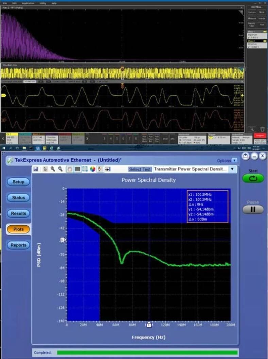Open the Select Test dropdown list
The height and width of the screenshot is (359, 268).
[x=232, y=169]
